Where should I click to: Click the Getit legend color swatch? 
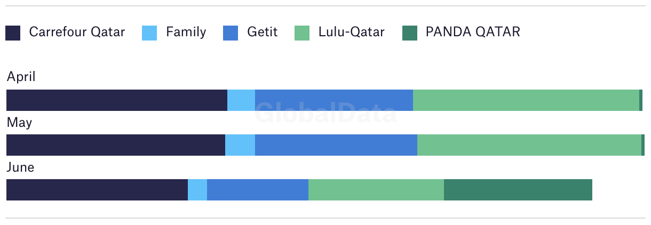point(229,33)
